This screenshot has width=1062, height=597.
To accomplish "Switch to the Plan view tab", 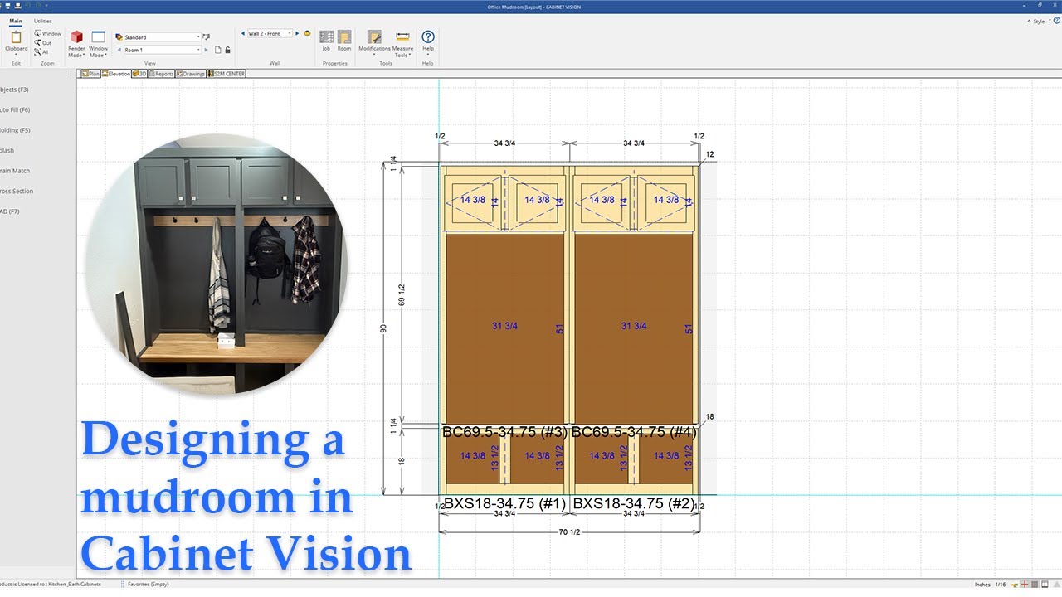I will pos(90,74).
